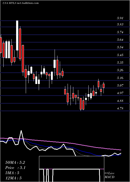Click the USA MTLS ns1.bullkhan.com title
130x182 pixels.
(x=21, y=3)
